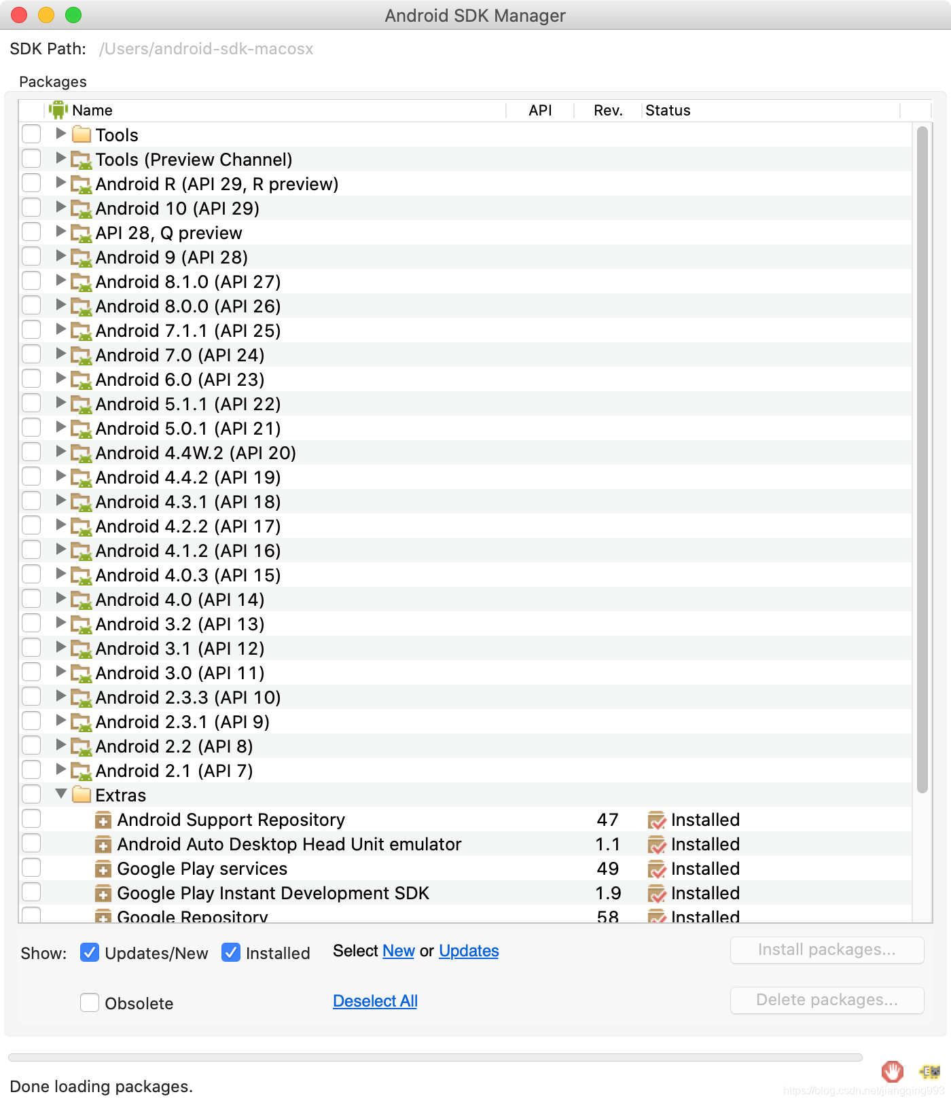Click the Android Auto Desktop Head Unit package icon
This screenshot has width=951, height=1103.
(x=103, y=845)
